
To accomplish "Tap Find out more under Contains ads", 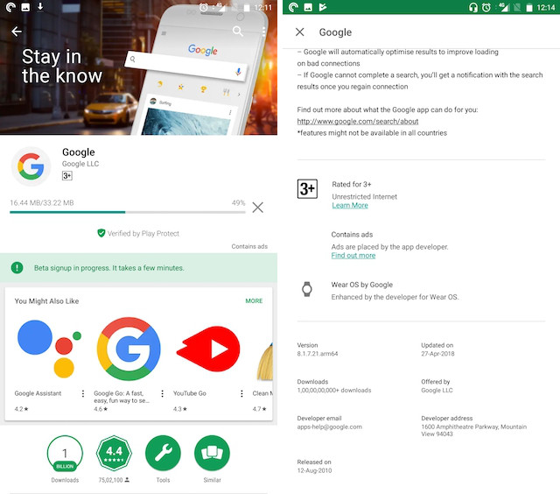I will [353, 255].
